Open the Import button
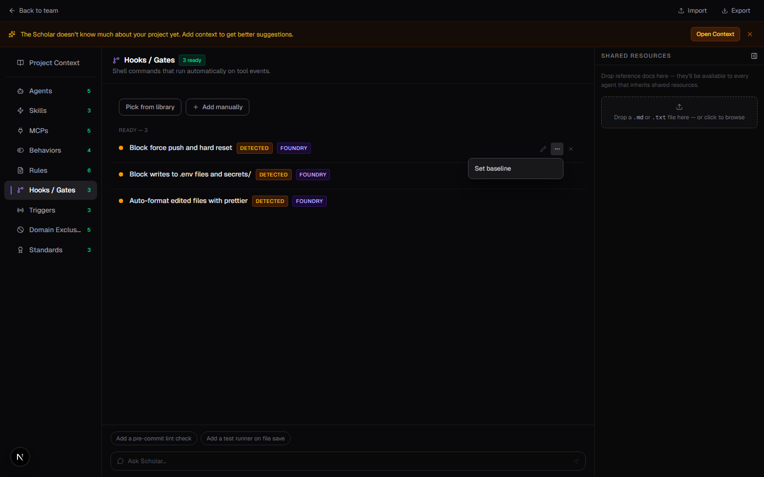 [x=692, y=11]
